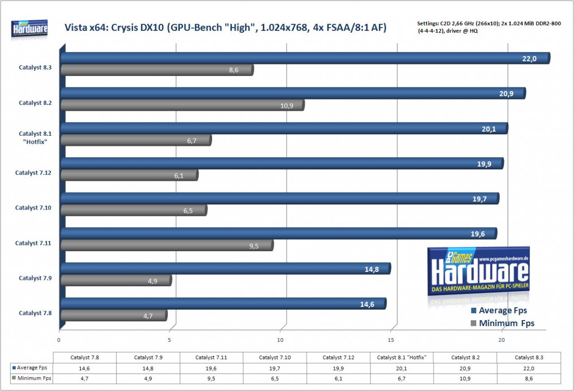Viewport: 574px width, 391px height.
Task: Click the x-axis tick label 20
Action: [502, 340]
